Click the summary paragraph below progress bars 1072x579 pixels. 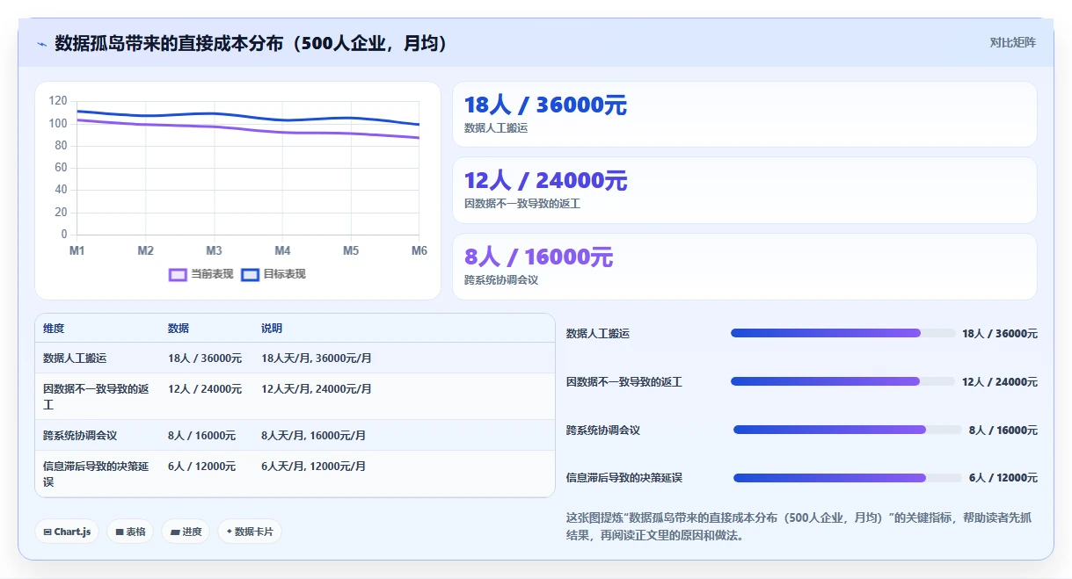pos(800,526)
